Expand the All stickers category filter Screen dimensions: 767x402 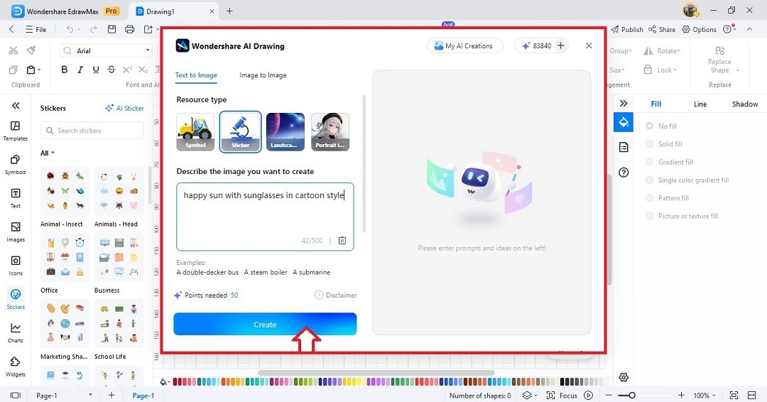47,153
